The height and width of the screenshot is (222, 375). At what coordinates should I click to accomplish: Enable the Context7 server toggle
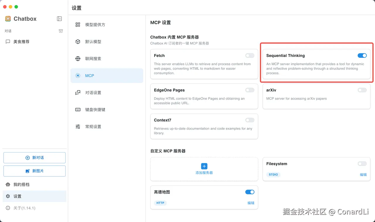(x=250, y=120)
